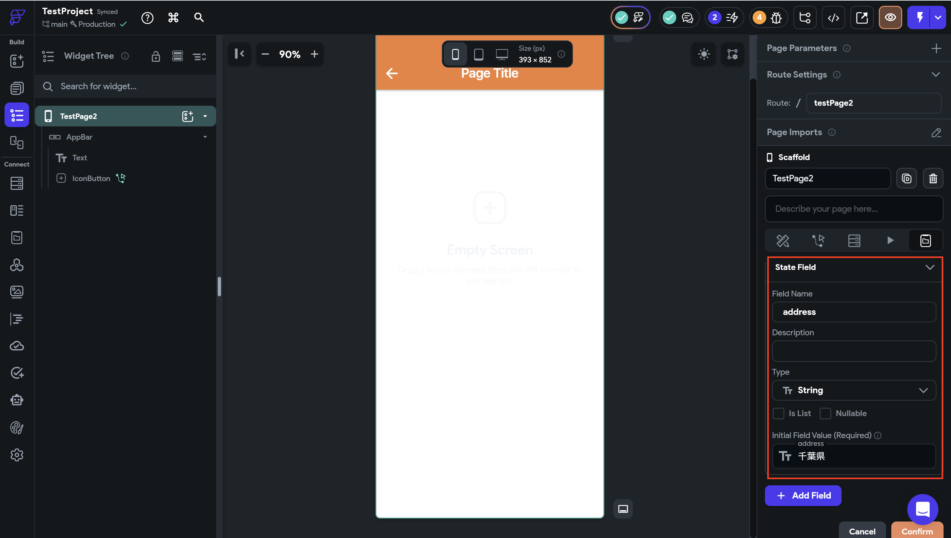
Task: Collapse the Route Settings section
Action: [935, 75]
